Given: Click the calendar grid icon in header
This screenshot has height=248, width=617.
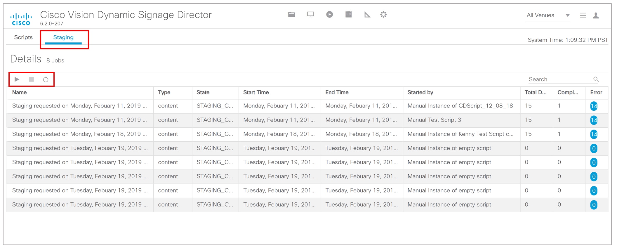Looking at the screenshot, I should click(x=348, y=14).
